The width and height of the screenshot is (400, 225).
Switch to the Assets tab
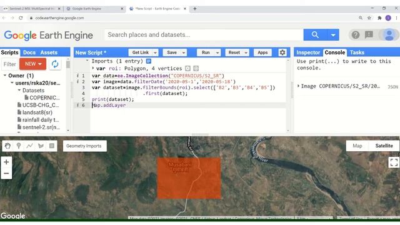[49, 52]
